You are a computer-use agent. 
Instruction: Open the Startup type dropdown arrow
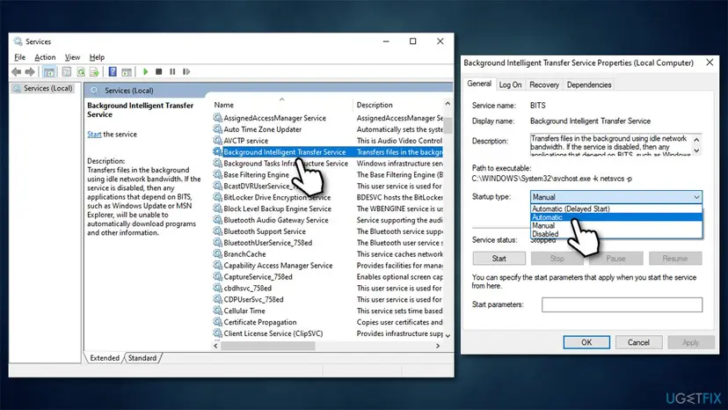[x=696, y=197]
